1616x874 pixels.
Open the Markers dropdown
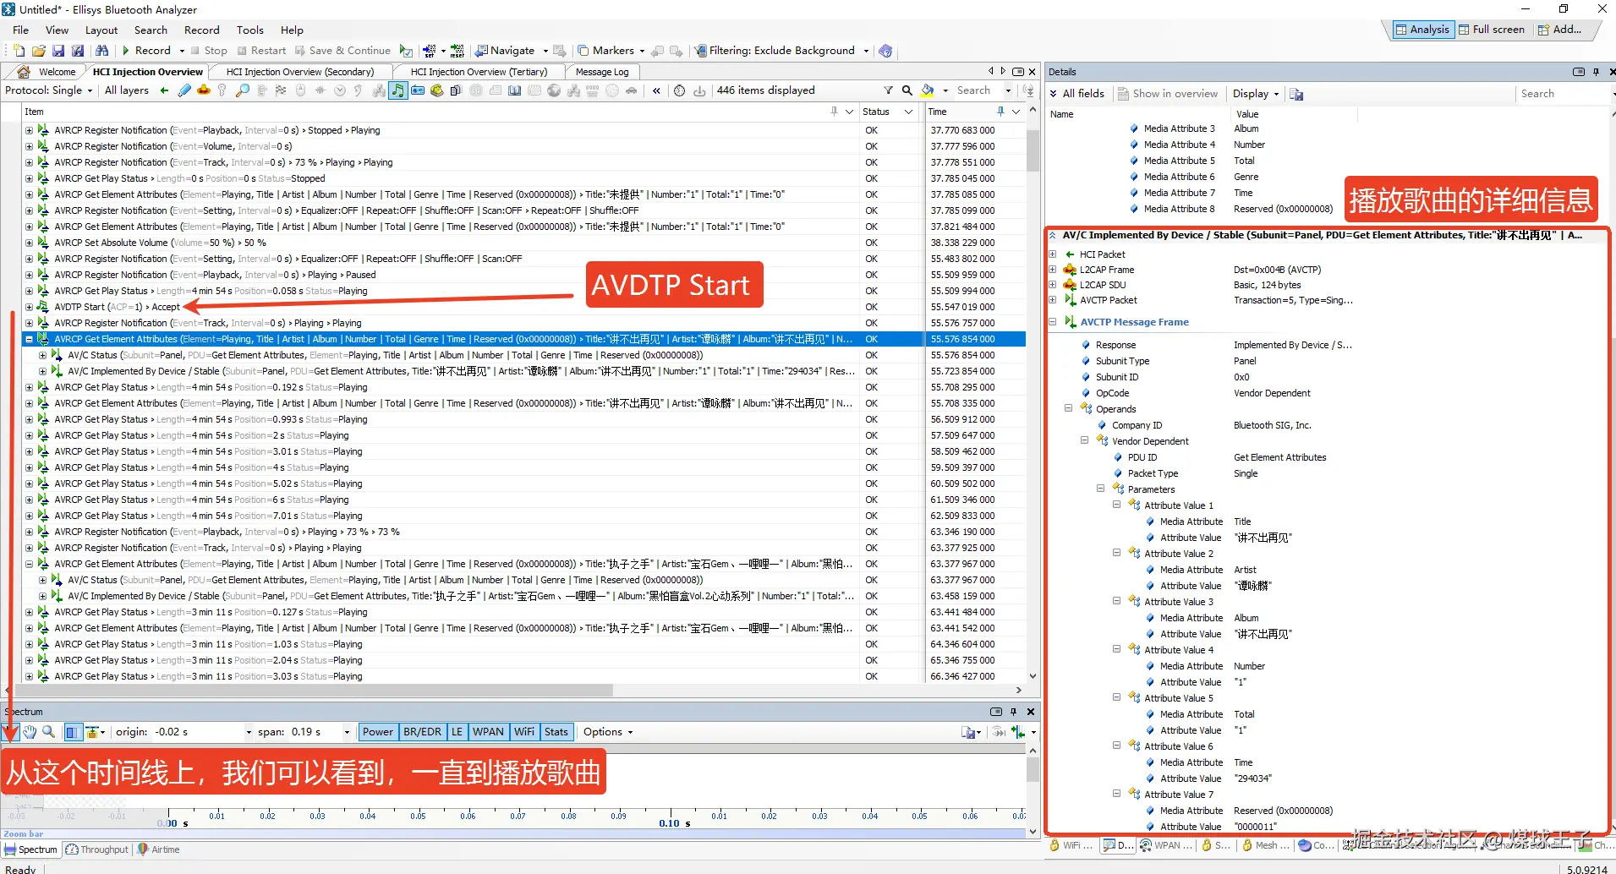point(611,51)
